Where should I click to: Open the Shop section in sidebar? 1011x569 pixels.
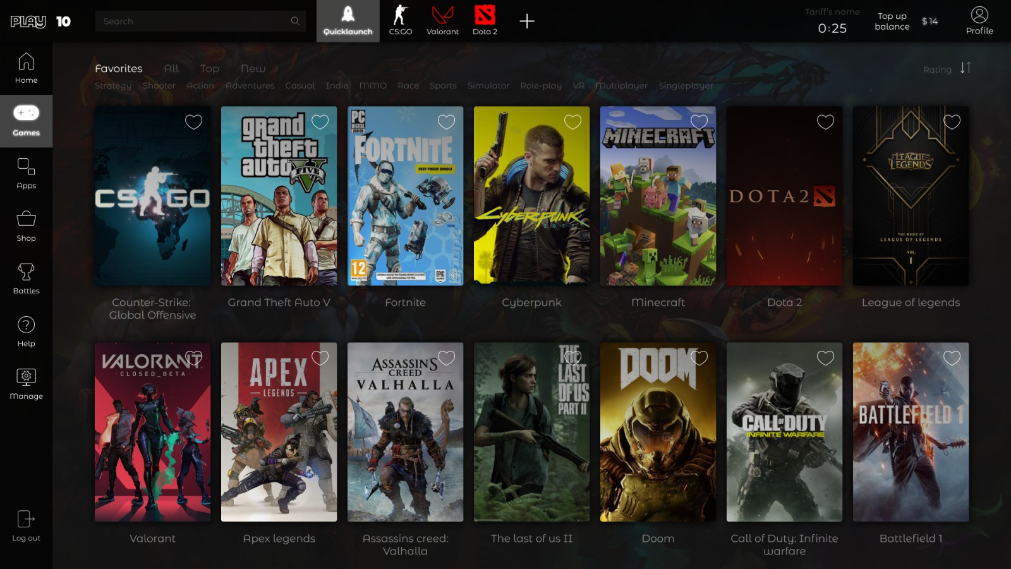coord(26,226)
